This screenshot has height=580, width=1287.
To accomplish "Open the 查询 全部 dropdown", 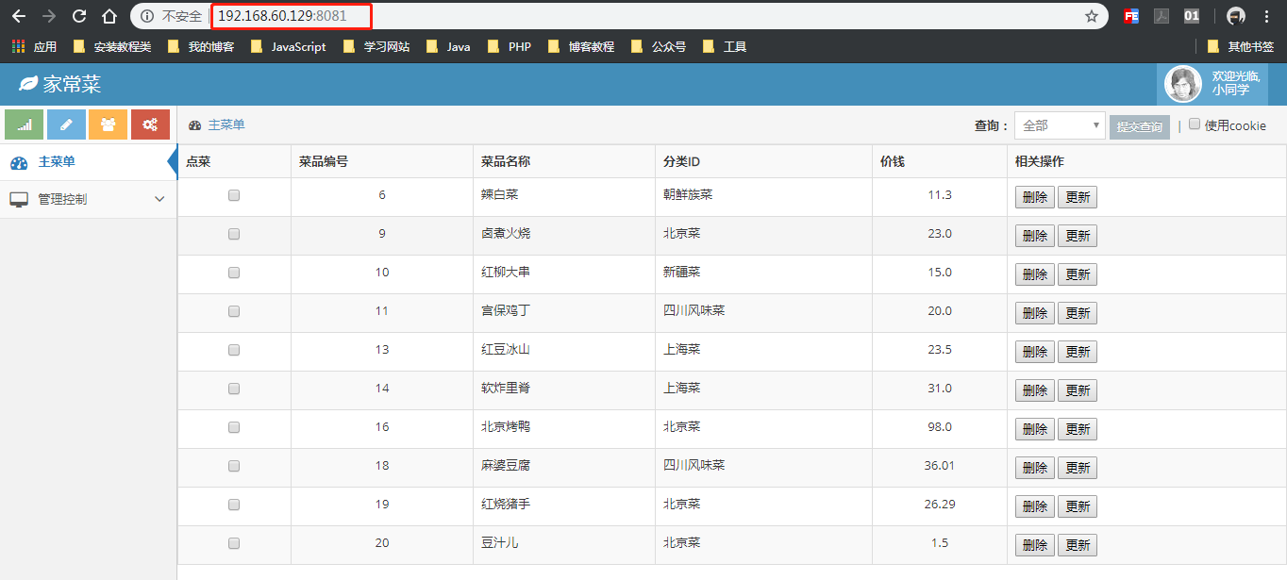I will [x=1060, y=125].
